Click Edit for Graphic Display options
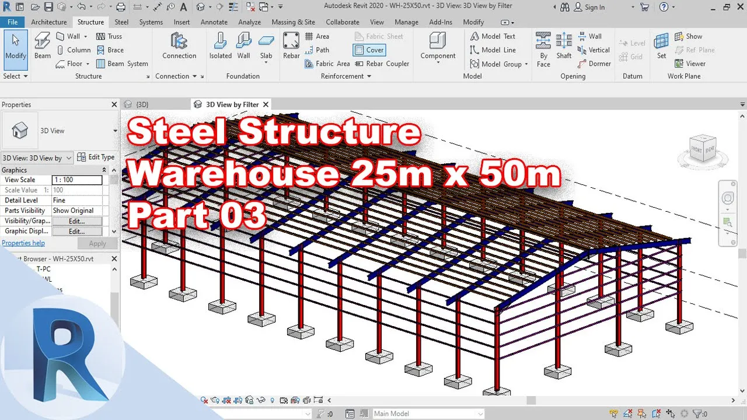 coord(77,232)
